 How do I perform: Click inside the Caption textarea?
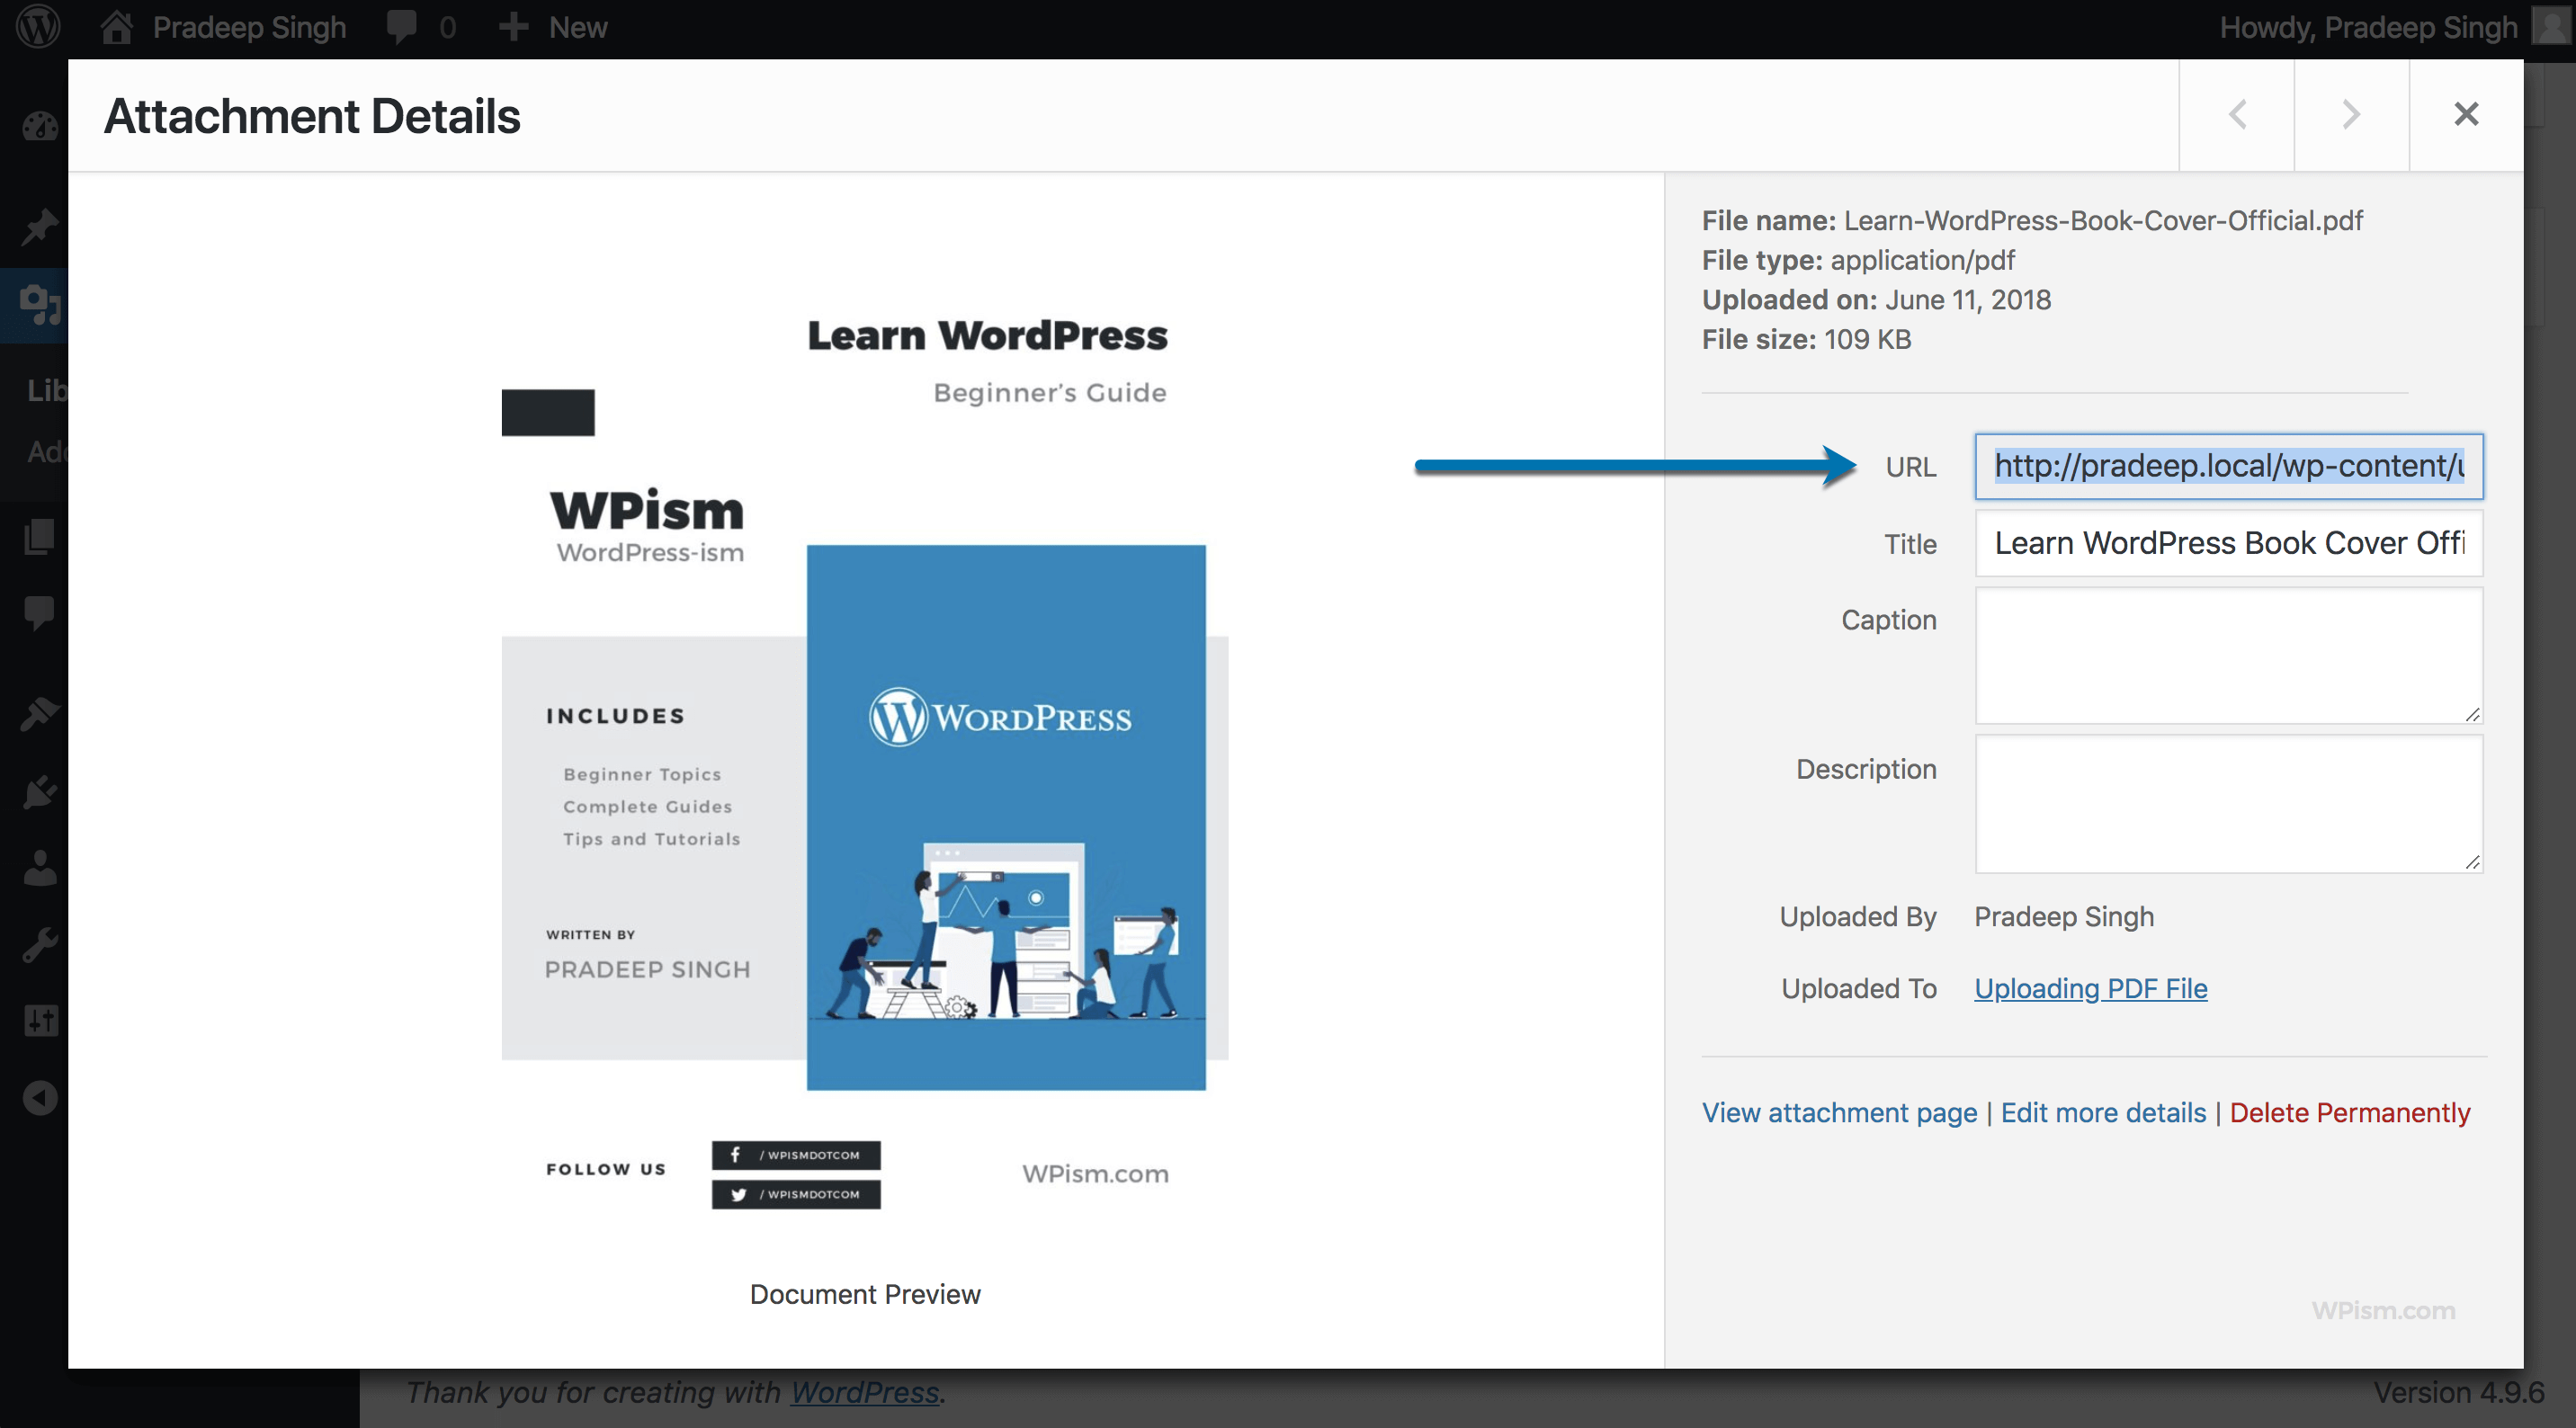tap(2228, 655)
